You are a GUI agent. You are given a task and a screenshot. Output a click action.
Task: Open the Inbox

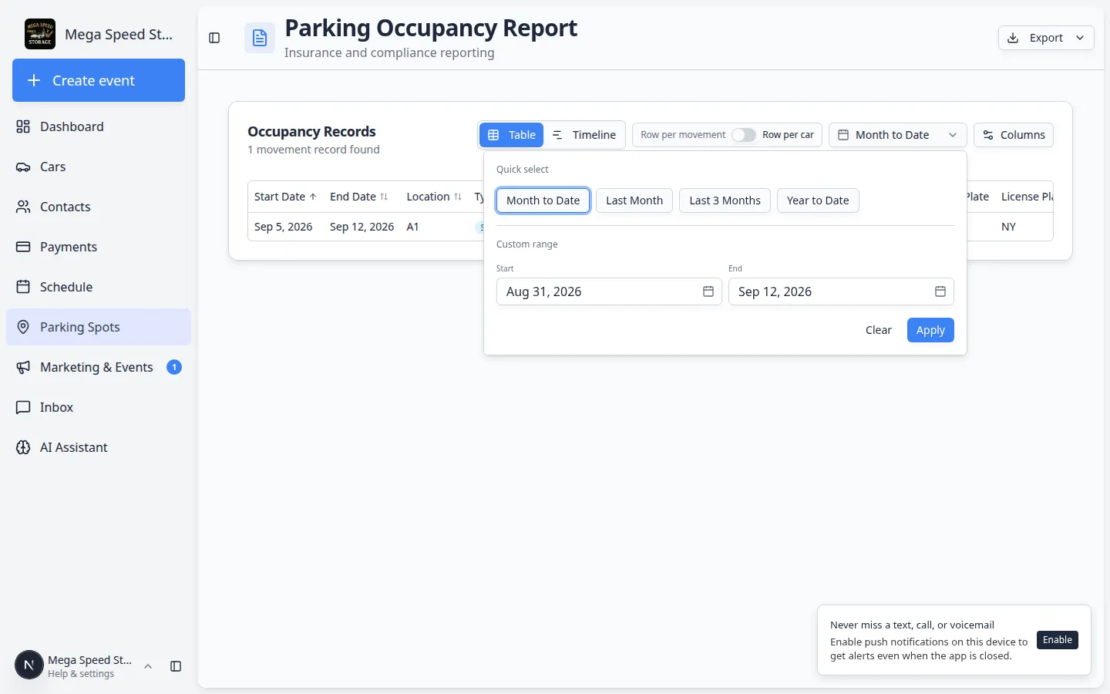[99, 407]
